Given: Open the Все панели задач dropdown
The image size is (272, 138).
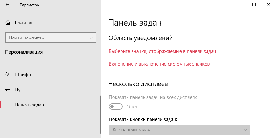Looking at the screenshot, I should 179,130.
